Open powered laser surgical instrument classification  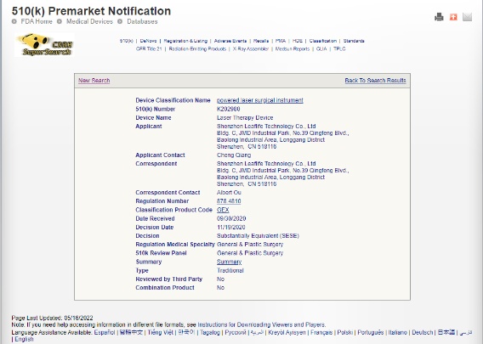point(260,100)
